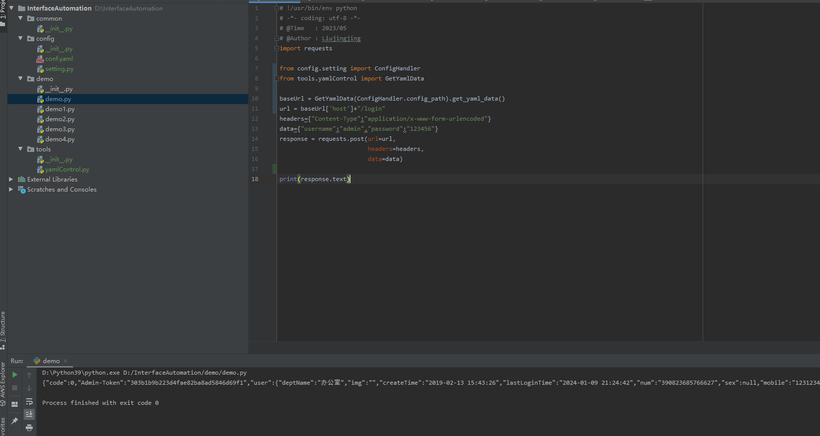Select demo2.py in project tree

(x=60, y=119)
